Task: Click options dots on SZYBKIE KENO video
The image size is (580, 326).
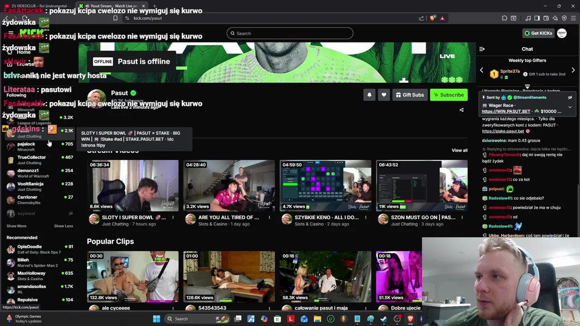Action: pos(366,217)
